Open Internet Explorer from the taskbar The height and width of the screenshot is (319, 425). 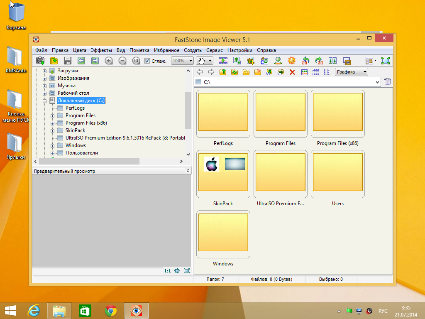coord(34,311)
